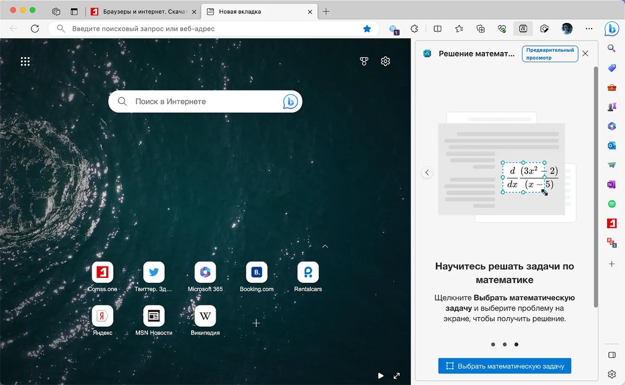Open the sidebar Spotify icon
The width and height of the screenshot is (625, 385).
point(612,204)
